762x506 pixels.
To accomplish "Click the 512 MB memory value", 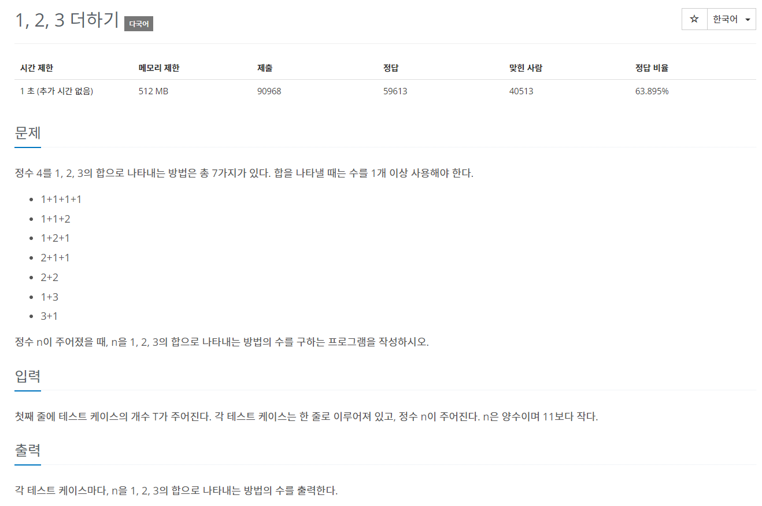I will (x=153, y=91).
